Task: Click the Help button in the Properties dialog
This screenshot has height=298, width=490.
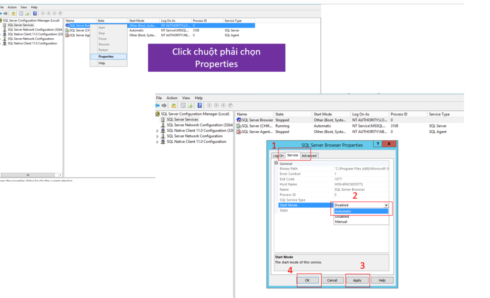Action: point(382,280)
